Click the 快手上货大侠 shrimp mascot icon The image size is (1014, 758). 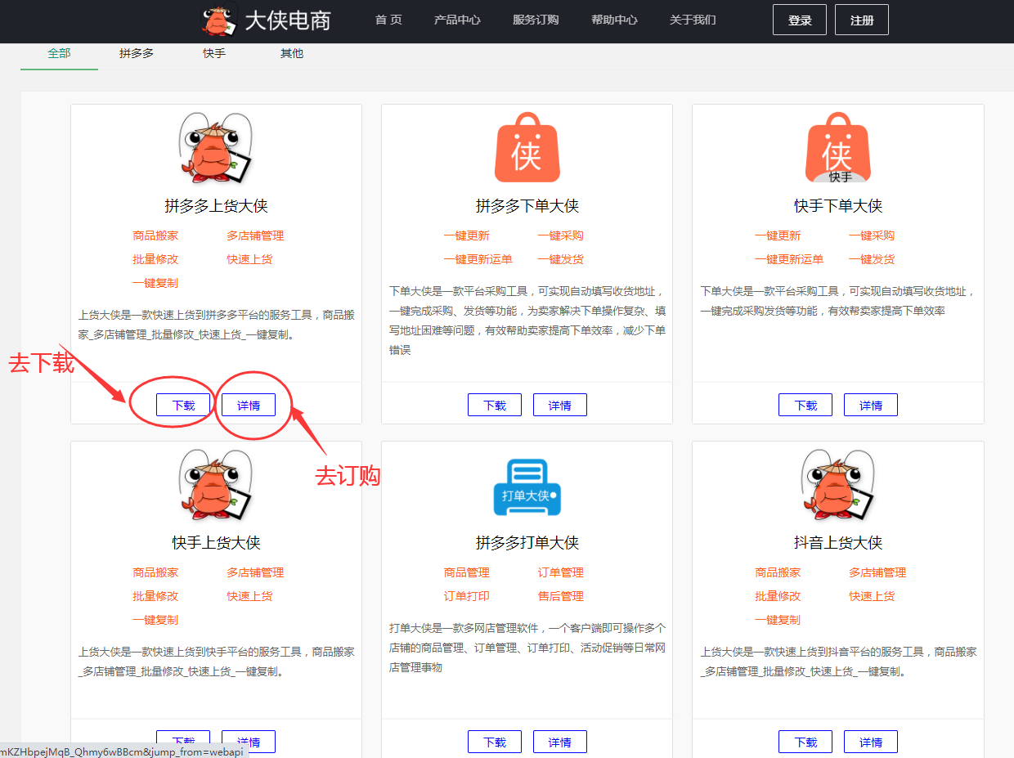[x=216, y=485]
